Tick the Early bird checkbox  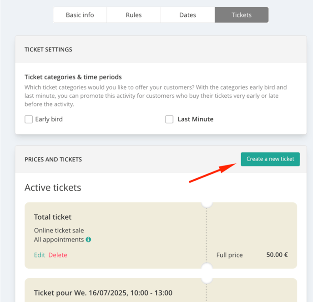tap(29, 119)
